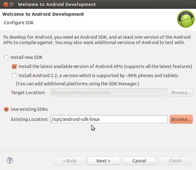
Task: Click the SDK Manager note text
Action: pos(78,84)
